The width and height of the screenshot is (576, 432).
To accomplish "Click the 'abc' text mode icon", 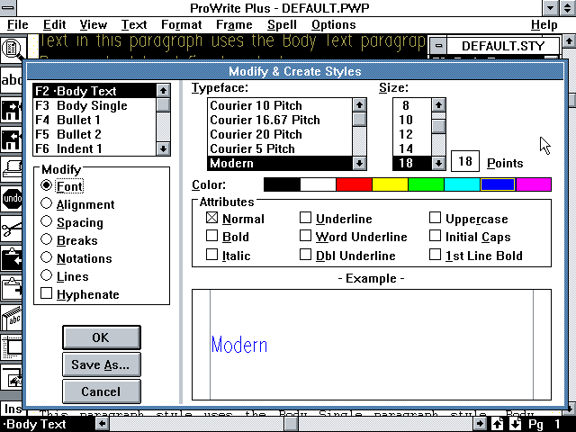I will point(12,79).
